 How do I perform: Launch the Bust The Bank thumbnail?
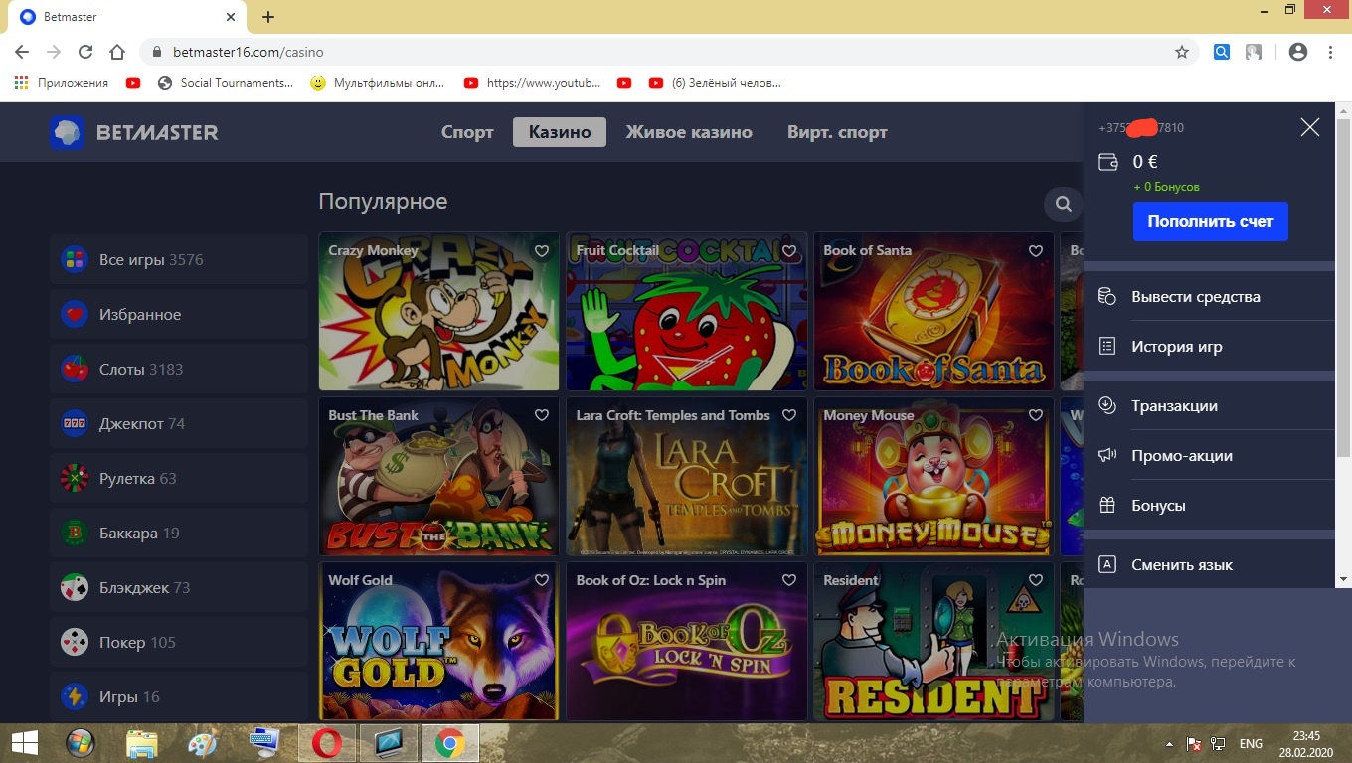(x=438, y=476)
